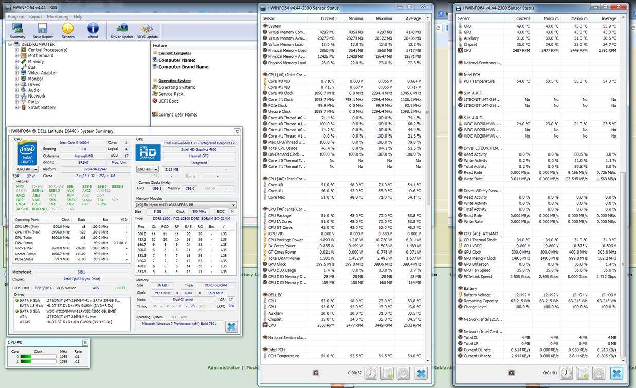636x388 pixels.
Task: Click scrollbar of sensor window showing 0:01:01
Action: click(x=623, y=264)
